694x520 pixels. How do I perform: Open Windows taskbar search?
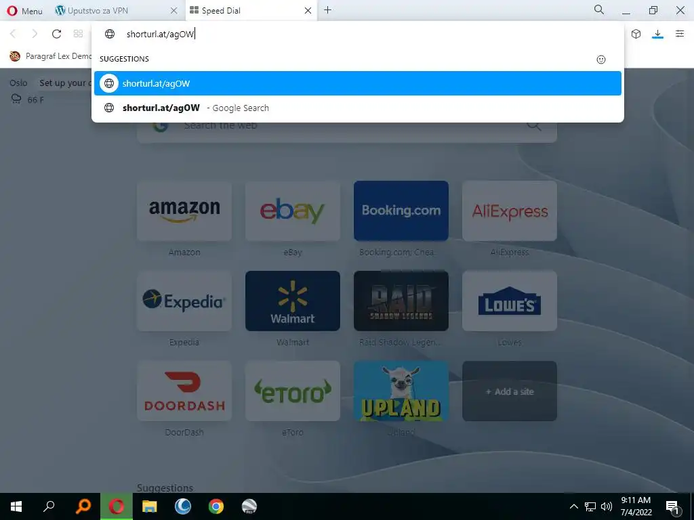[49, 506]
